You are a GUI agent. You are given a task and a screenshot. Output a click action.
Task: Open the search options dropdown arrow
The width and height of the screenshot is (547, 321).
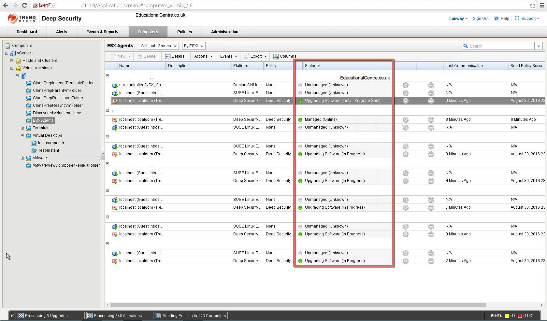pos(539,46)
